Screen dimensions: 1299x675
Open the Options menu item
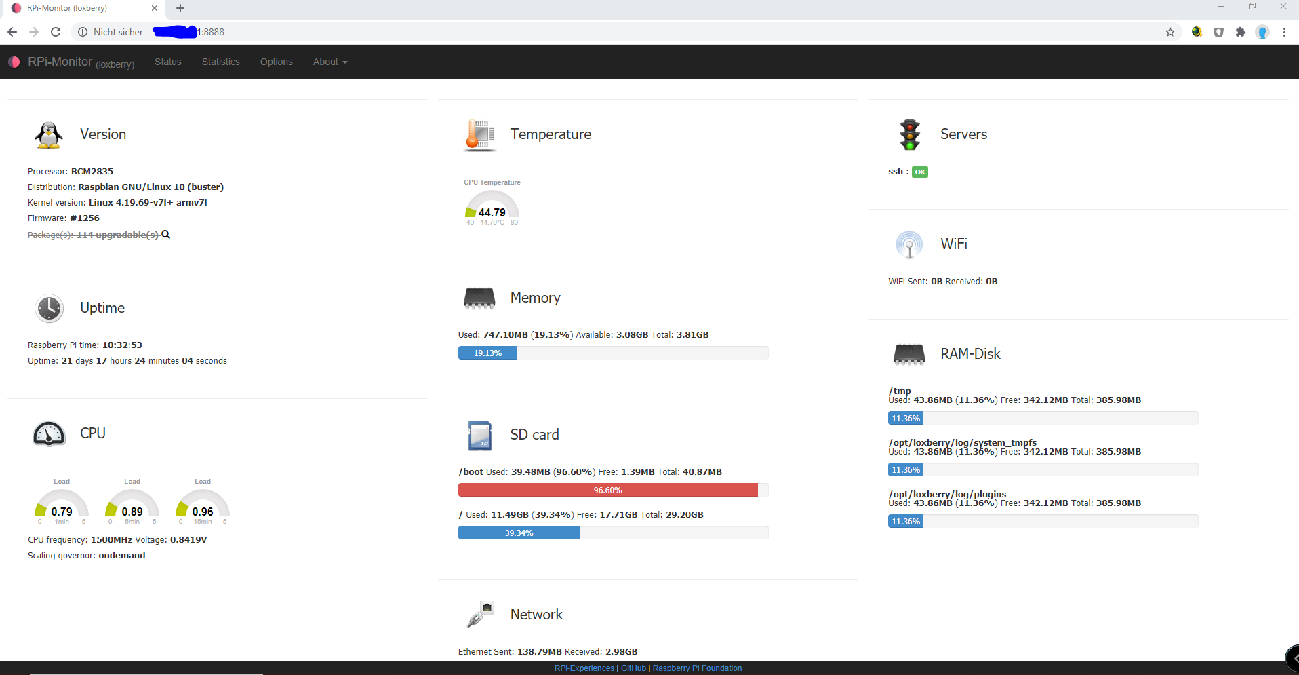click(277, 62)
